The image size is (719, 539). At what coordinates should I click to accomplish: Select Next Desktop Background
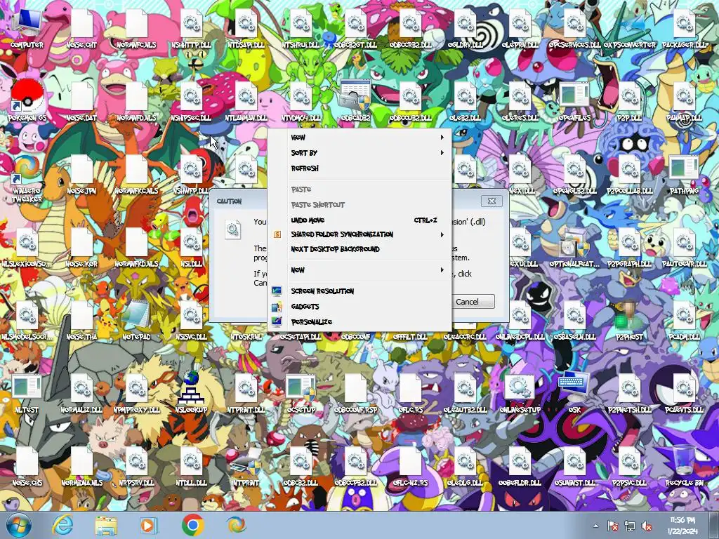[x=359, y=249]
